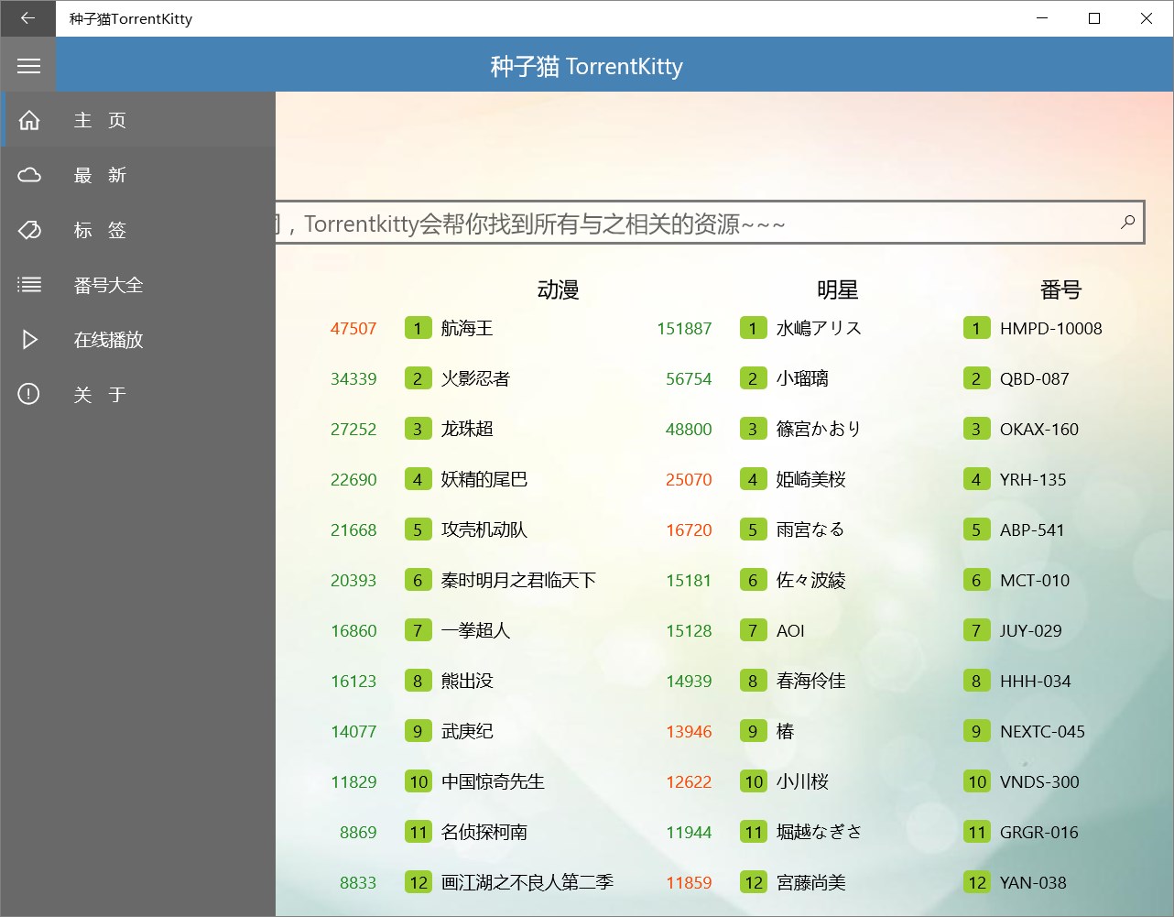The width and height of the screenshot is (1174, 917).
Task: Maximize the TorrentKitty window
Action: (x=1093, y=18)
